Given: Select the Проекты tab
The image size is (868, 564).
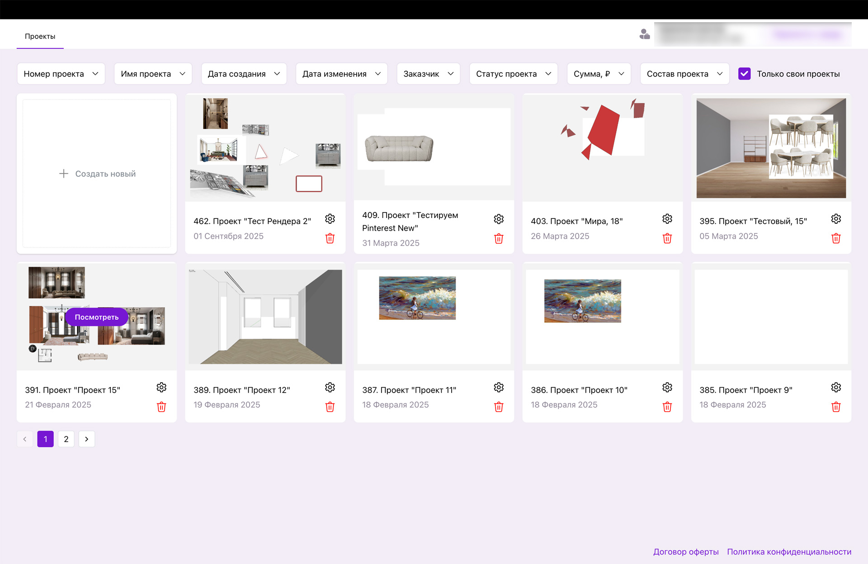Looking at the screenshot, I should click(40, 36).
